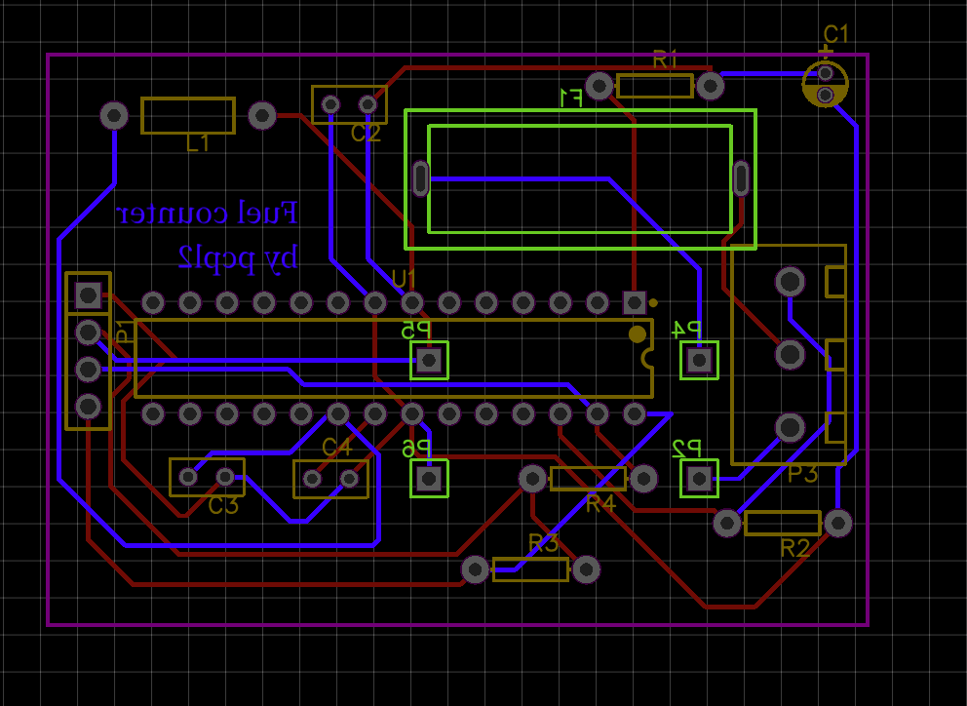Click the R2 resistor body
This screenshot has height=706, width=967.
(782, 524)
